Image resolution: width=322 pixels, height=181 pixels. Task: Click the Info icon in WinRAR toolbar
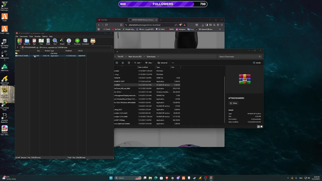click(69, 41)
